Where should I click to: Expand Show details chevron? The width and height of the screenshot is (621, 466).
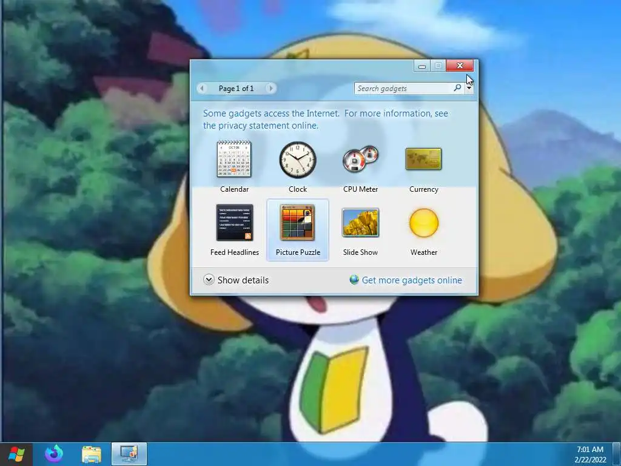(209, 280)
